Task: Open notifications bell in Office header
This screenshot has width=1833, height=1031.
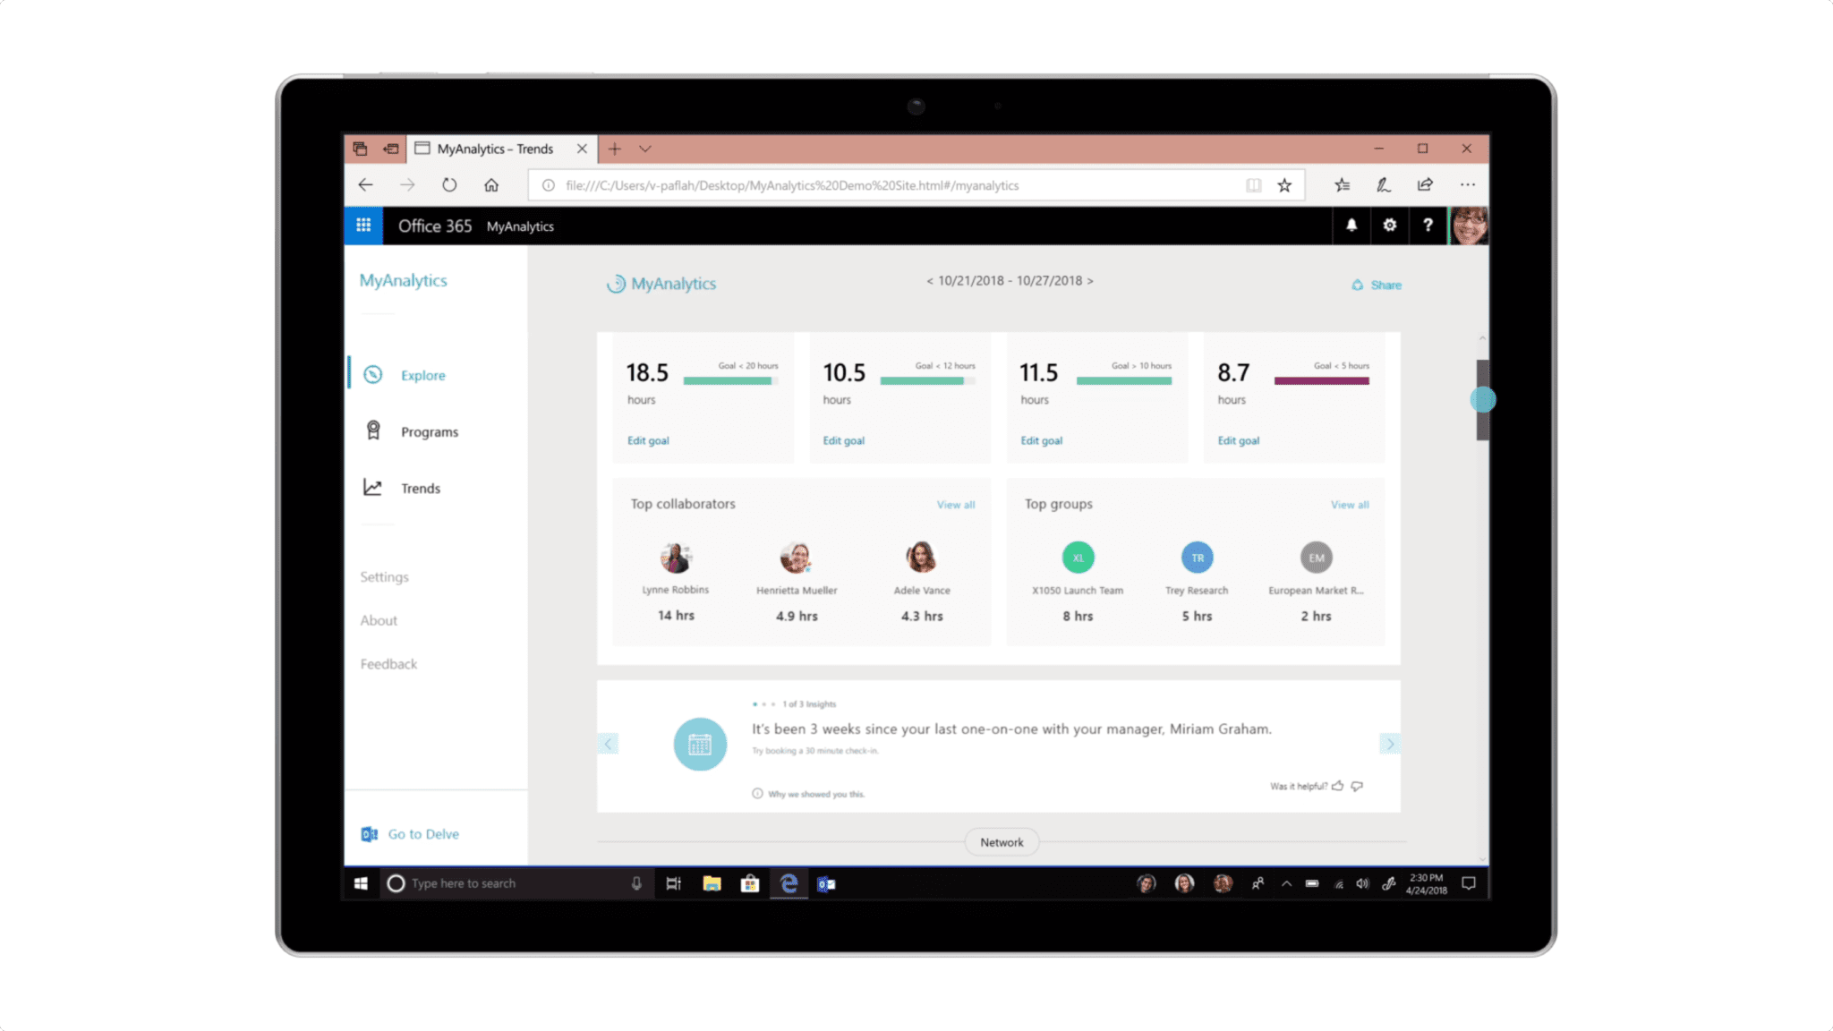Action: point(1351,226)
